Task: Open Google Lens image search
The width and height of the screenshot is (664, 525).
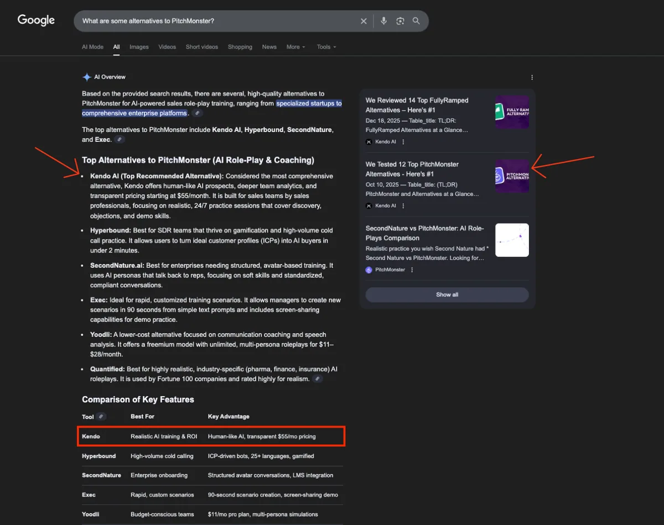Action: pyautogui.click(x=400, y=21)
